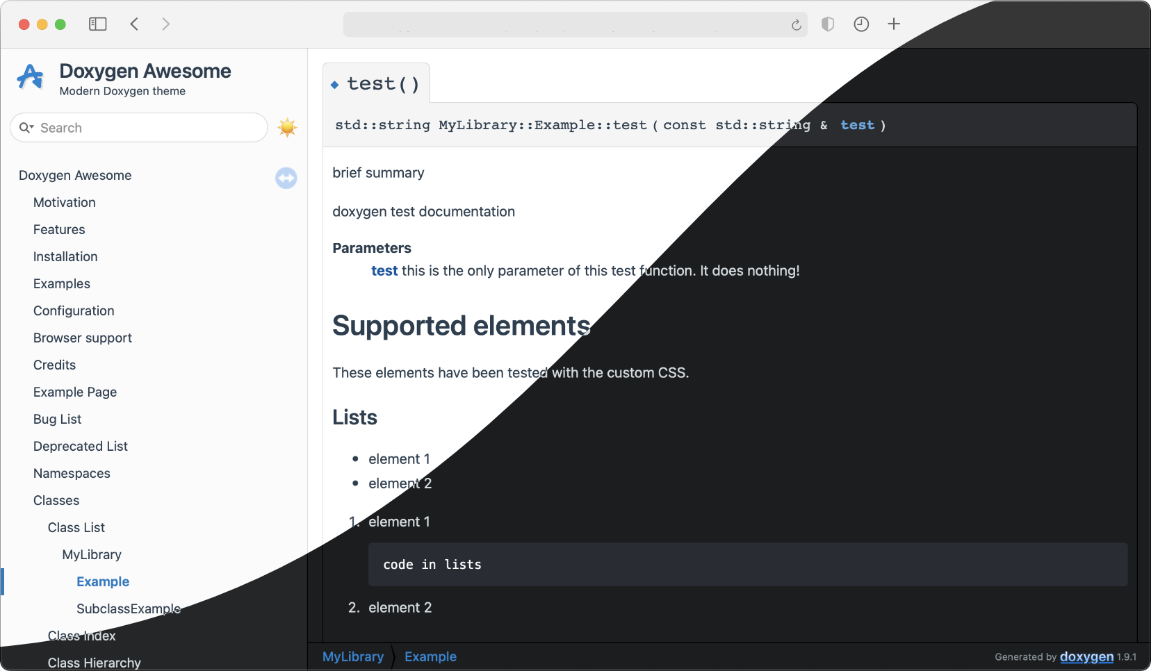The height and width of the screenshot is (671, 1151).
Task: Click the privacy shield icon
Action: pos(827,24)
